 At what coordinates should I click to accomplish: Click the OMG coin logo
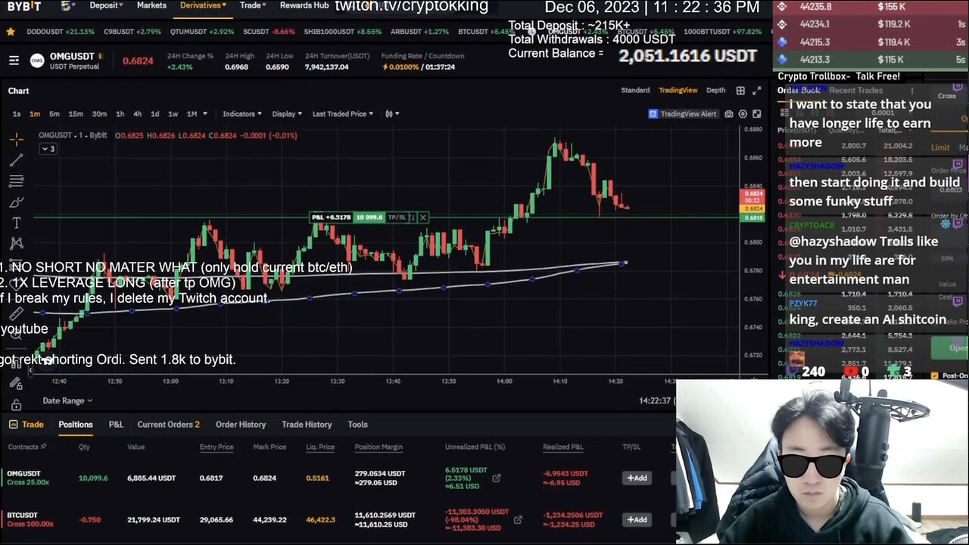(37, 61)
